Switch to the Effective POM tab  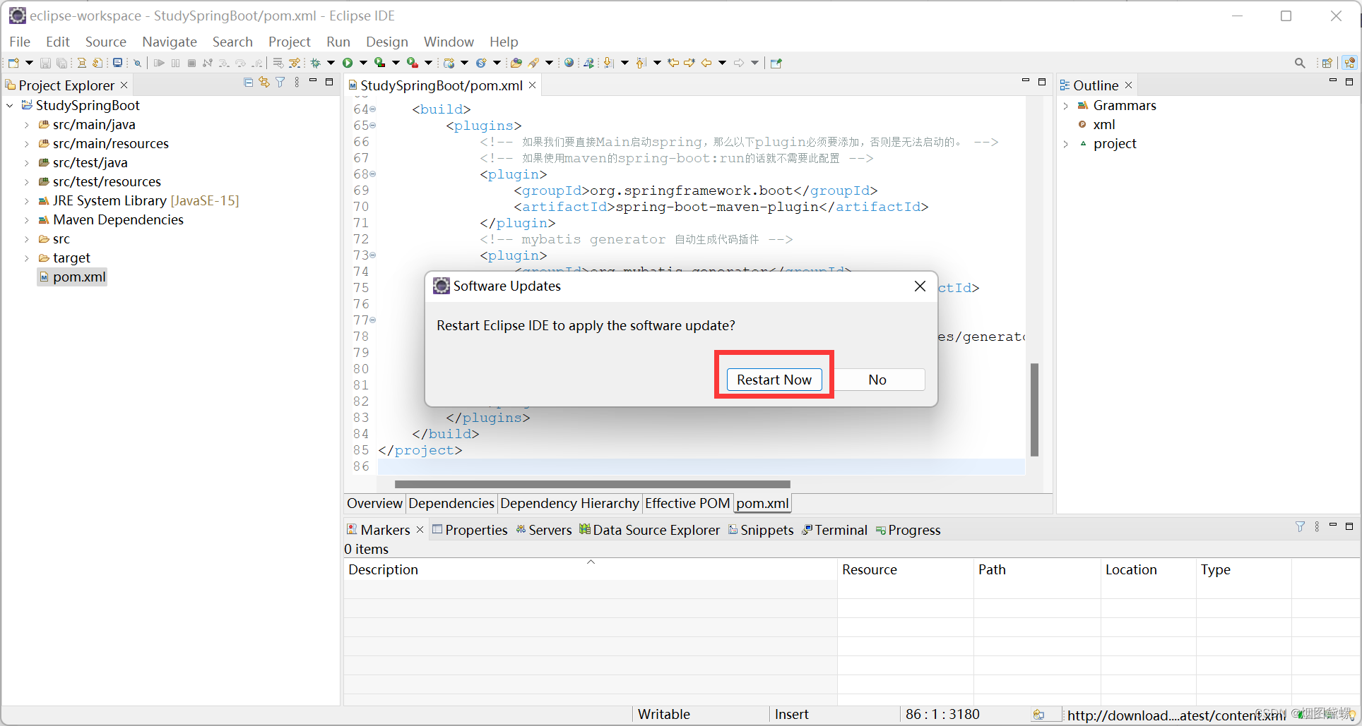pos(687,503)
